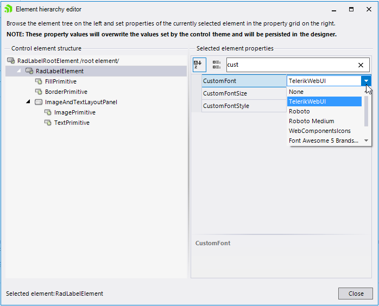Close the CustomFont dropdown arrow

(367, 81)
